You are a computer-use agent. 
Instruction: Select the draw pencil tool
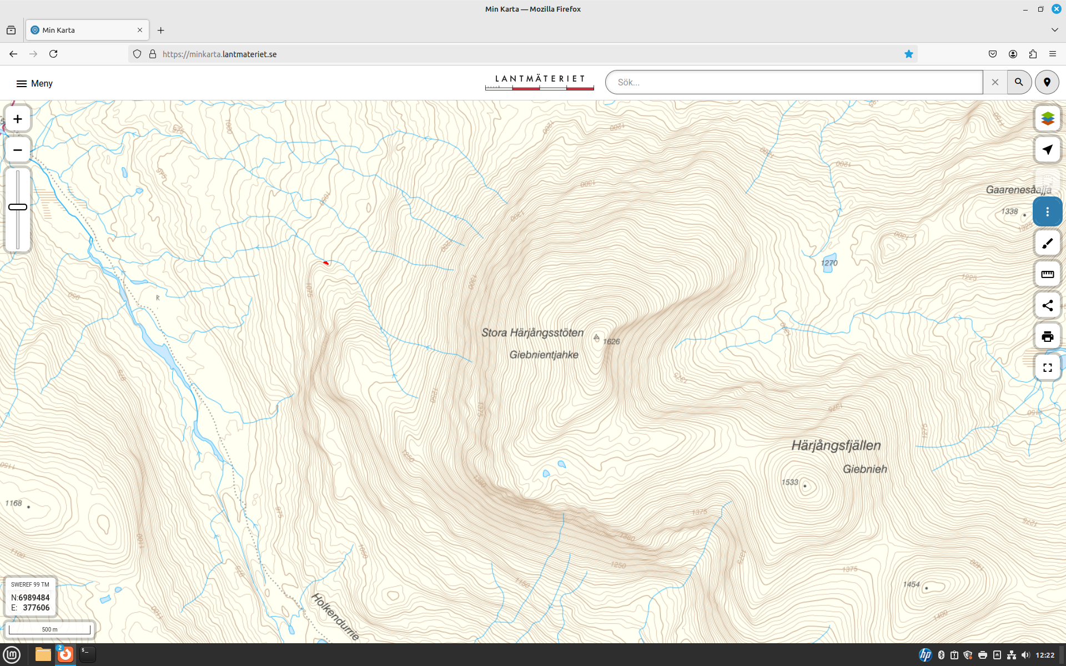tap(1047, 243)
